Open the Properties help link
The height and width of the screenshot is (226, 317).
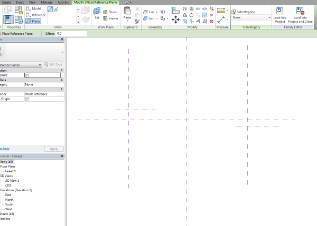tap(5, 149)
